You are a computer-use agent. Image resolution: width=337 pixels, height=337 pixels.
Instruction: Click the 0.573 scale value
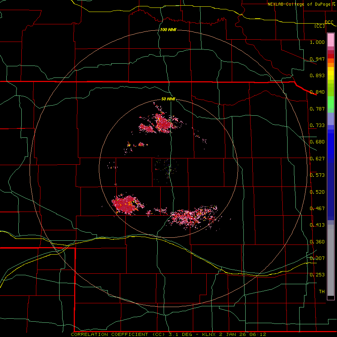coord(317,175)
